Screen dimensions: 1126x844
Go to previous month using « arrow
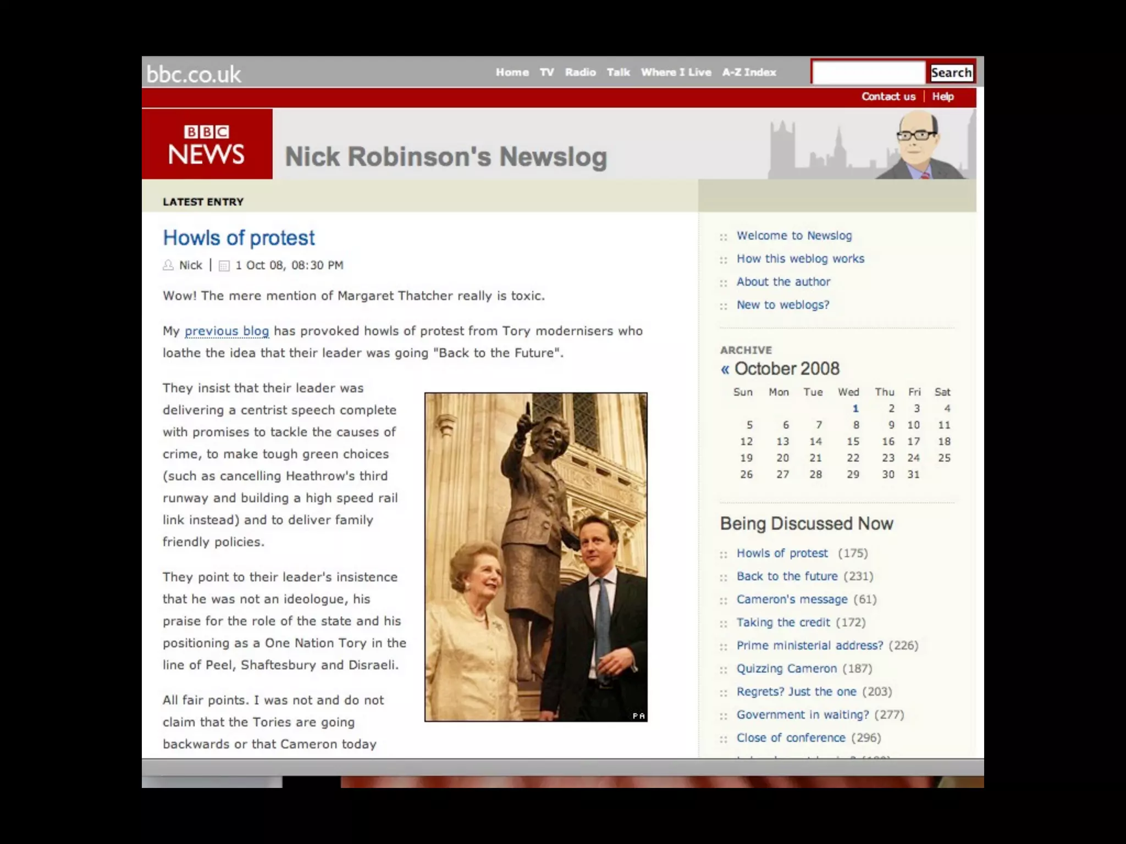coord(725,369)
